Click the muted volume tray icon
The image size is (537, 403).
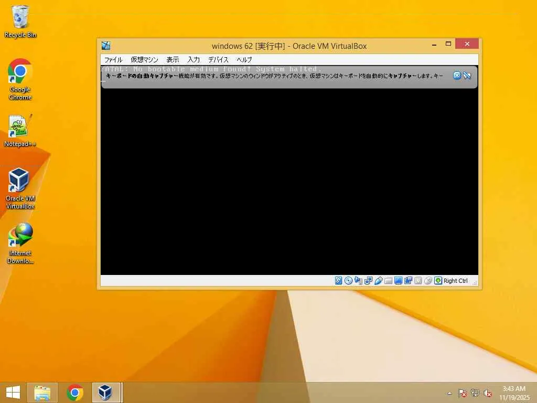pos(487,393)
